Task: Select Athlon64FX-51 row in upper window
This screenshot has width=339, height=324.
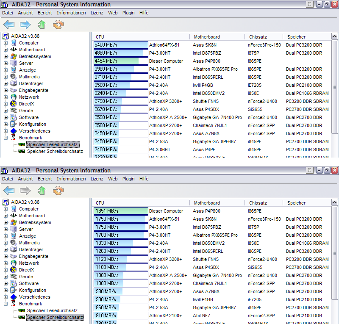Action: coord(212,45)
